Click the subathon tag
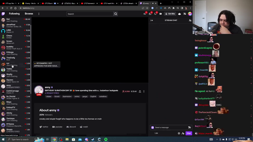The height and width of the screenshot is (142, 253). pos(103,96)
